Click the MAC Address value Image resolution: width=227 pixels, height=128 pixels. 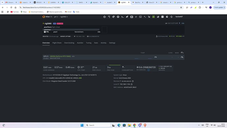(130, 87)
